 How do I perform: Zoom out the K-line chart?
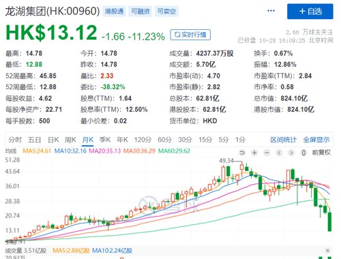(x=267, y=153)
